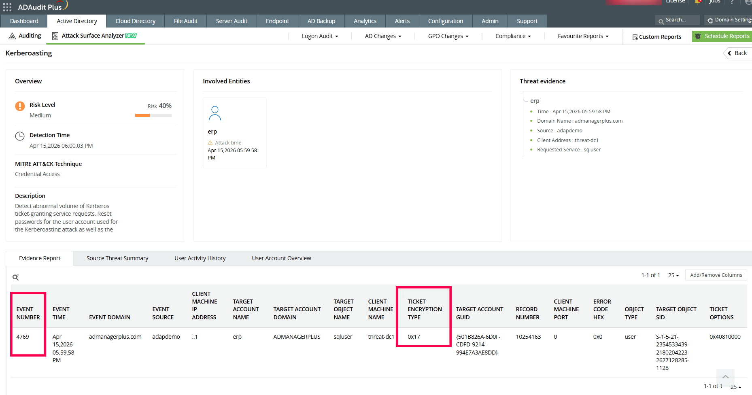Screen dimensions: 752x395
Task: Click the Risk Level warning icon
Action: [x=20, y=106]
